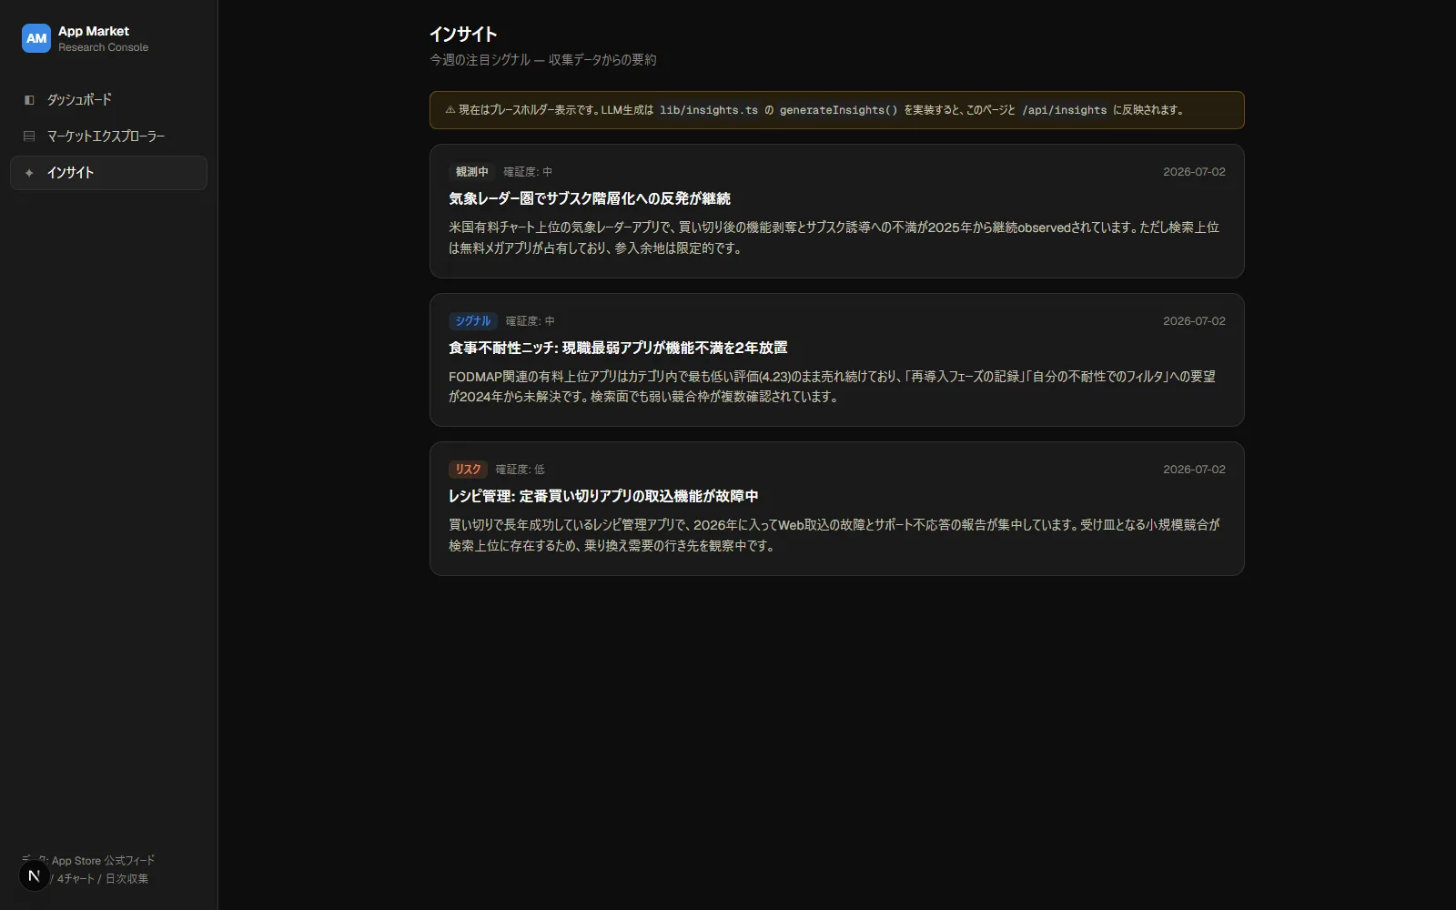This screenshot has width=1456, height=910.
Task: Click the FODMAP関連 description paragraph
Action: click(832, 387)
